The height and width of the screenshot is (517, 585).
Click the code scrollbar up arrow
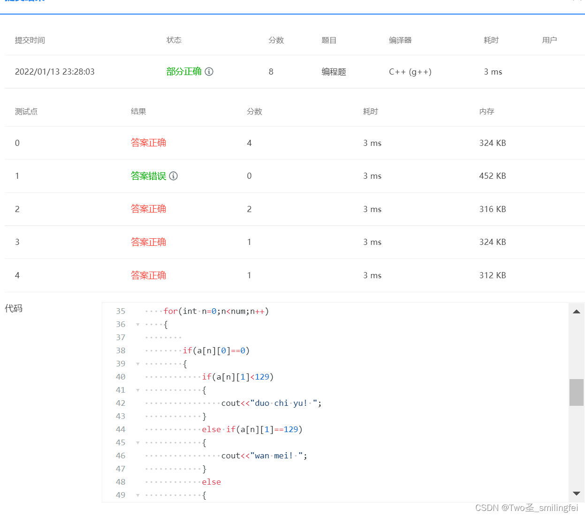[577, 312]
